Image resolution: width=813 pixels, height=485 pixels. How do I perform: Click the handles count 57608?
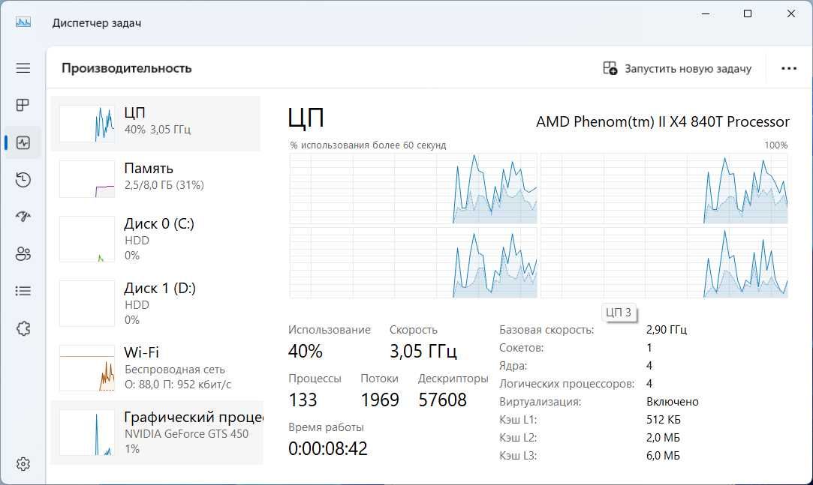click(x=442, y=400)
